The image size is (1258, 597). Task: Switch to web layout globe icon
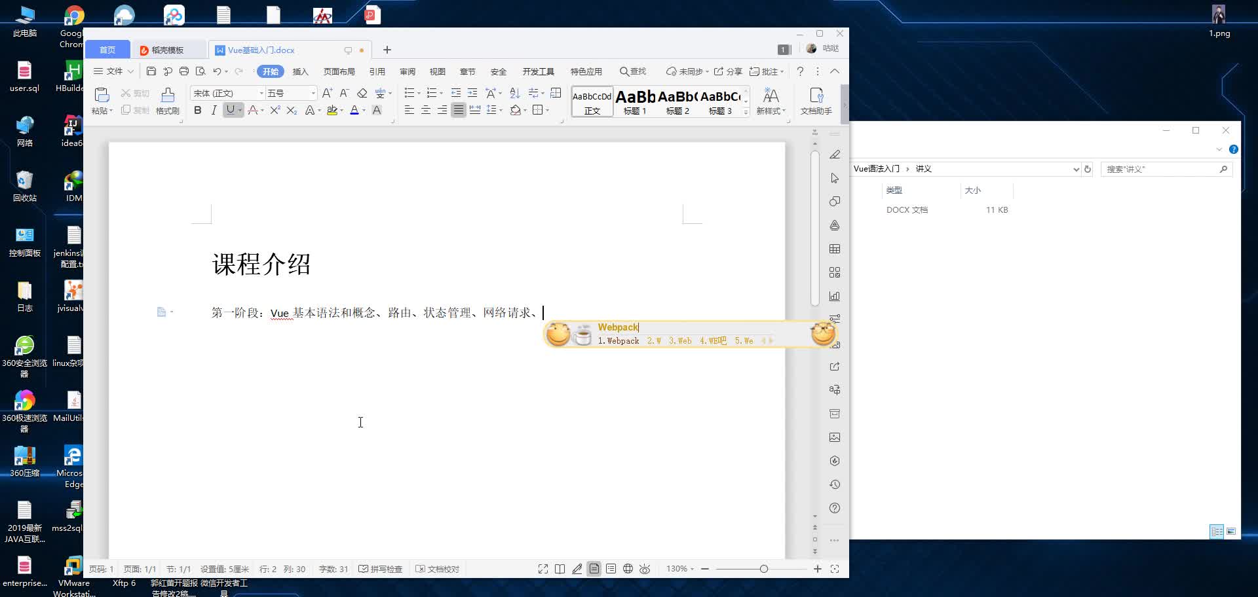[628, 569]
